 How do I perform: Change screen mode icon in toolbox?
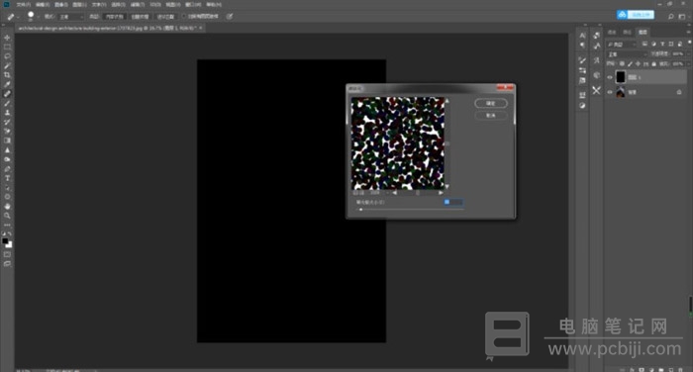(x=7, y=264)
